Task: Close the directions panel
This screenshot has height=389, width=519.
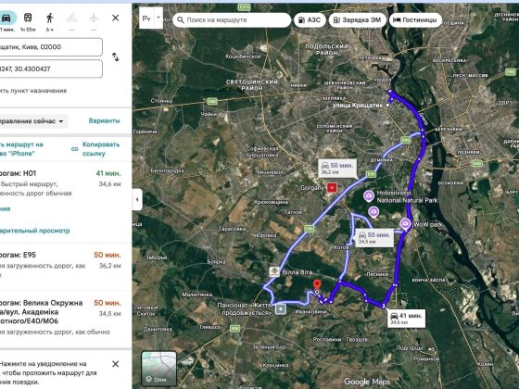Action: [115, 18]
